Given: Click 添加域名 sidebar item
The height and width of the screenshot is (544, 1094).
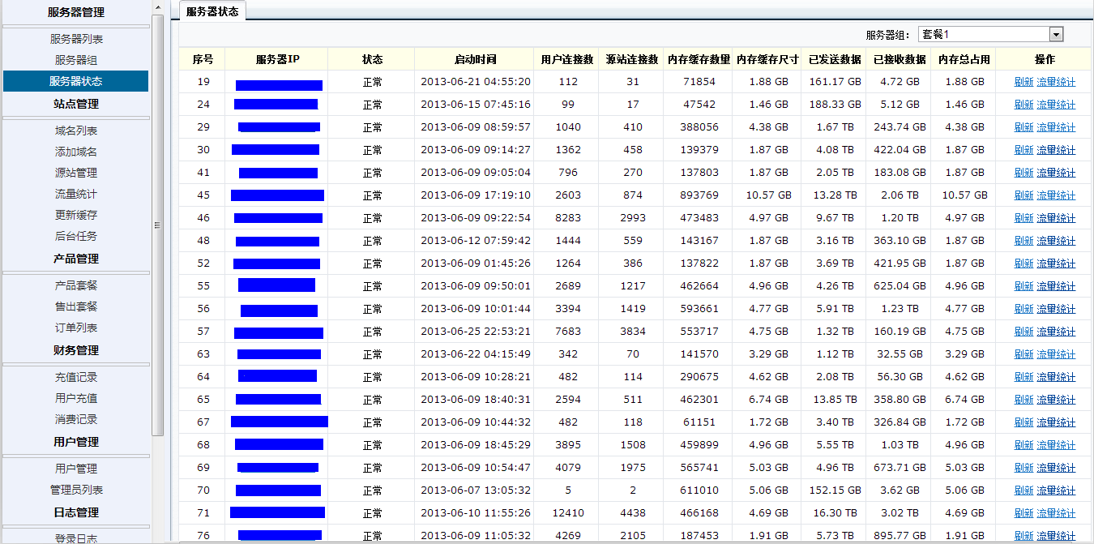Looking at the screenshot, I should (76, 152).
